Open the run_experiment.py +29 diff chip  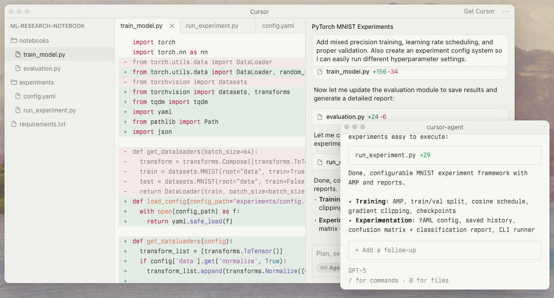[x=445, y=155]
